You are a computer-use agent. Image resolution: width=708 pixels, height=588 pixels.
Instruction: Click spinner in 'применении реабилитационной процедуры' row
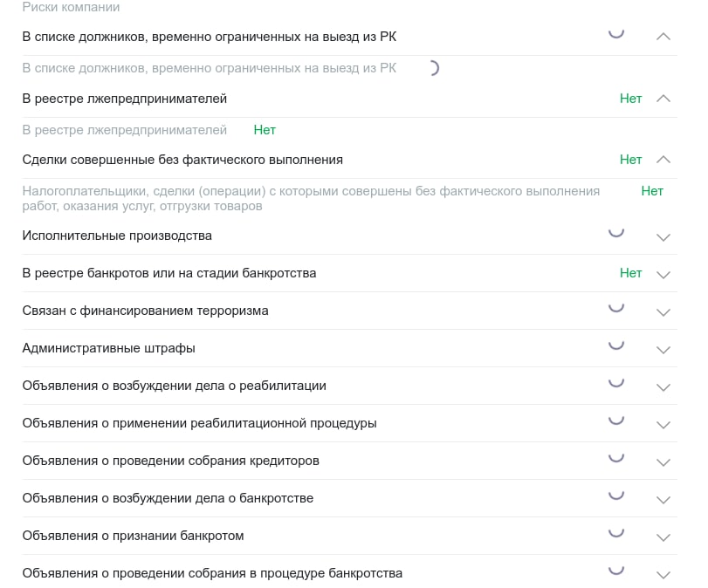(x=616, y=420)
